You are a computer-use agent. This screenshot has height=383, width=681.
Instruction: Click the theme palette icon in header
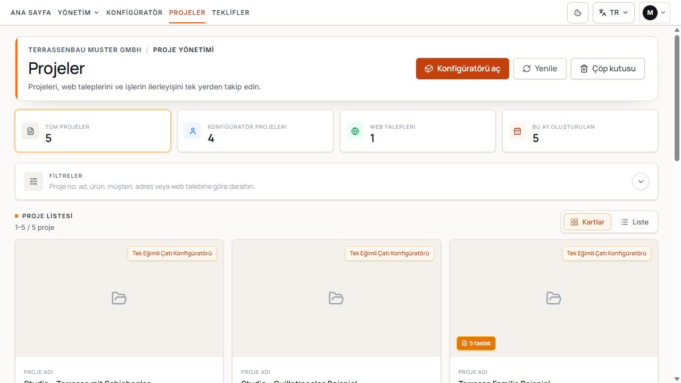point(578,13)
